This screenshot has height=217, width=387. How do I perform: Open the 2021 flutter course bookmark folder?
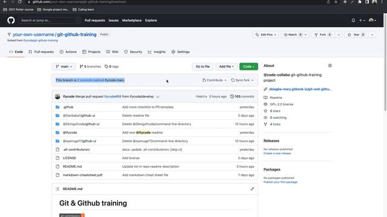click(18, 10)
